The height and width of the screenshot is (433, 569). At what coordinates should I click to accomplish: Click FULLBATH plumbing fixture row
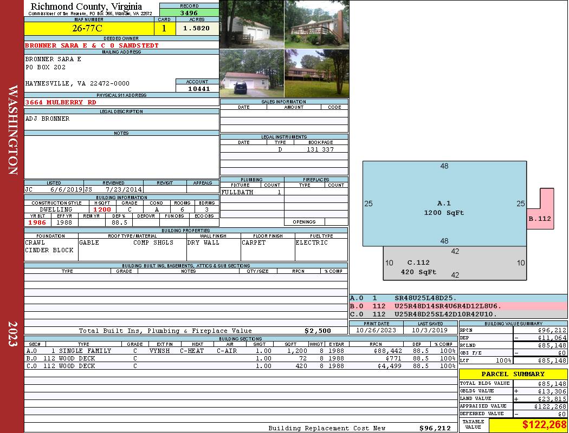tap(252, 192)
